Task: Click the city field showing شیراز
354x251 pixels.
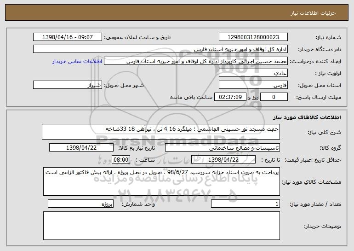Action: 68,85
